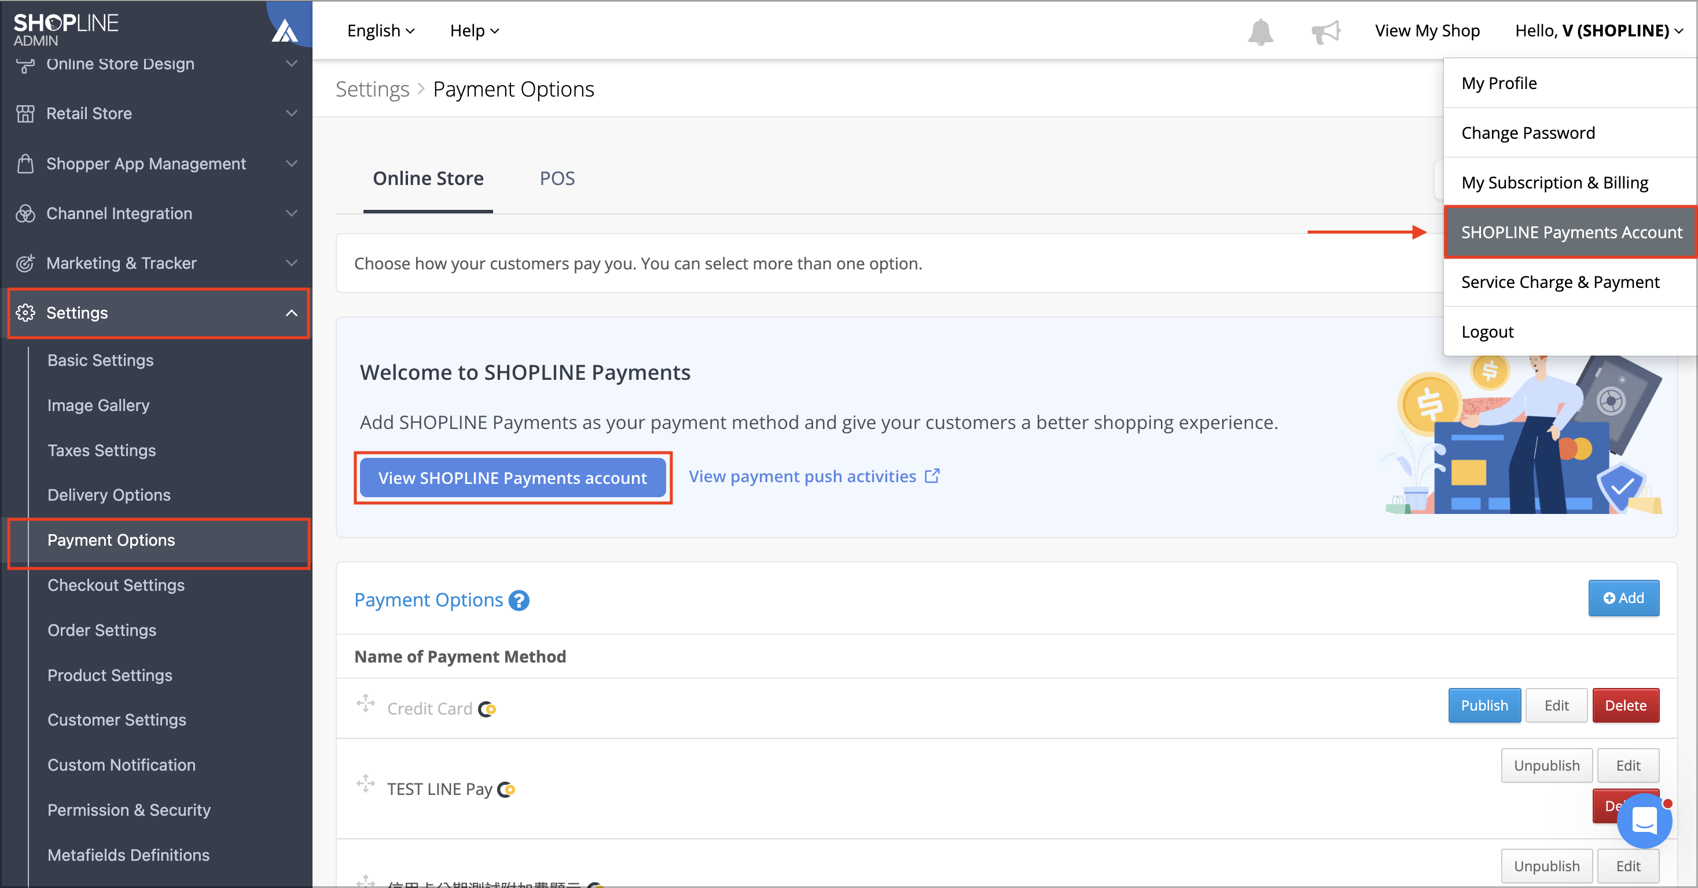
Task: Open Custom Notification in sidebar
Action: [x=122, y=765]
